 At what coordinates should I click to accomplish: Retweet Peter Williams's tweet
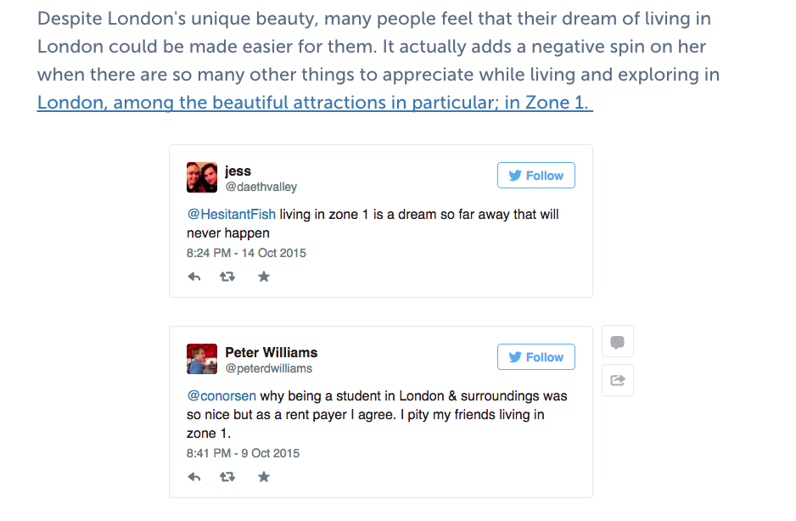click(227, 477)
